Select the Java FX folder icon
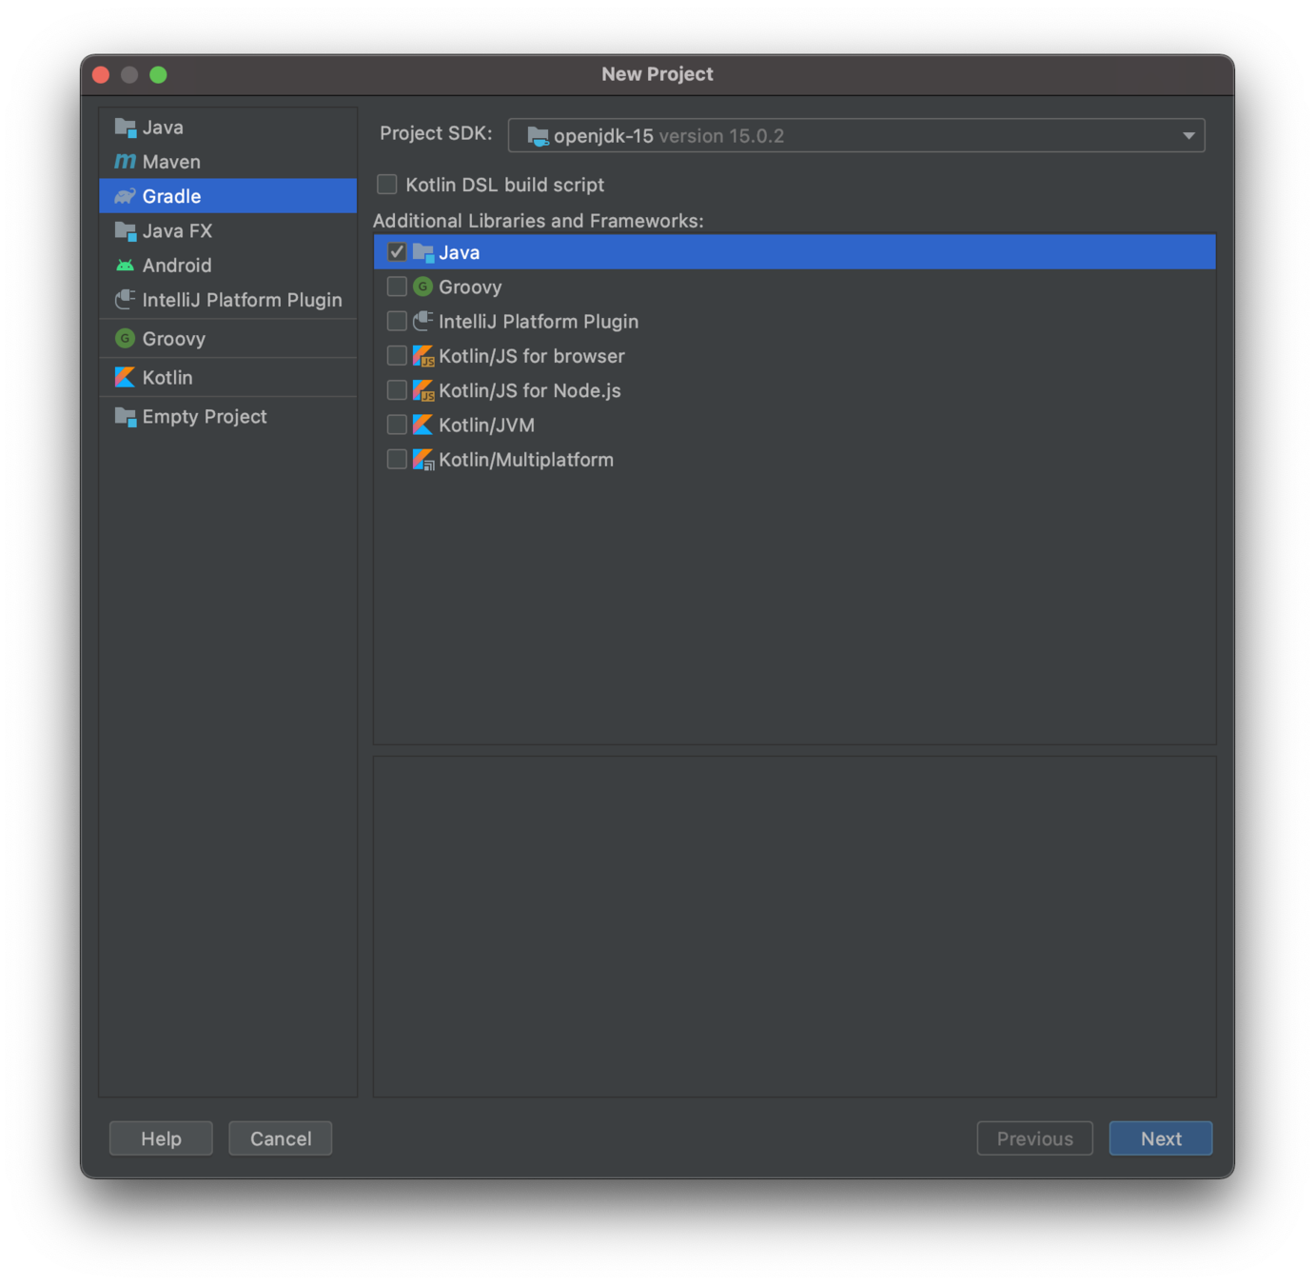Screen dimensions: 1315x1285 pos(125,230)
